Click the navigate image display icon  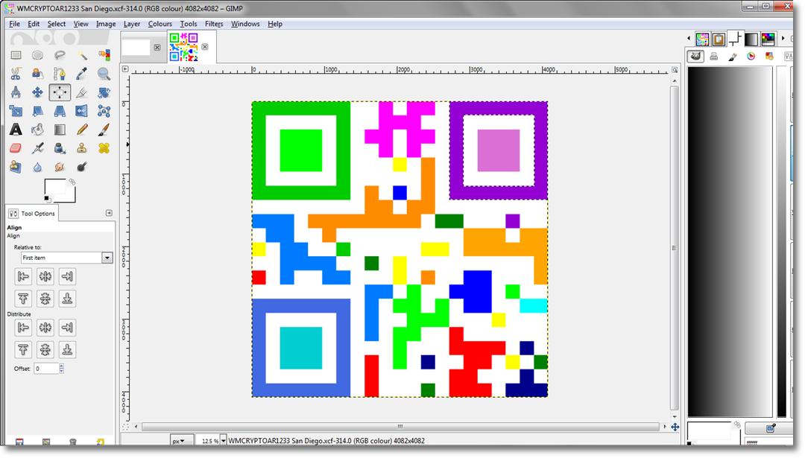675,427
